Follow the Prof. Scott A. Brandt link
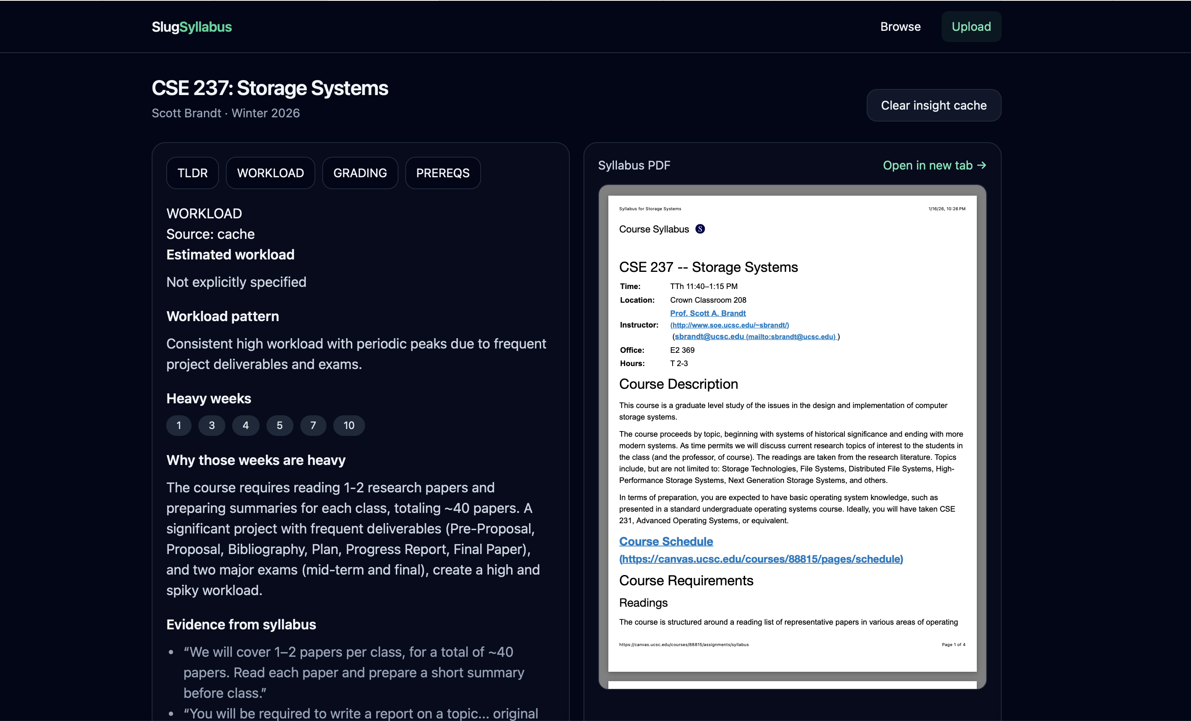Viewport: 1191px width, 721px height. pos(707,313)
